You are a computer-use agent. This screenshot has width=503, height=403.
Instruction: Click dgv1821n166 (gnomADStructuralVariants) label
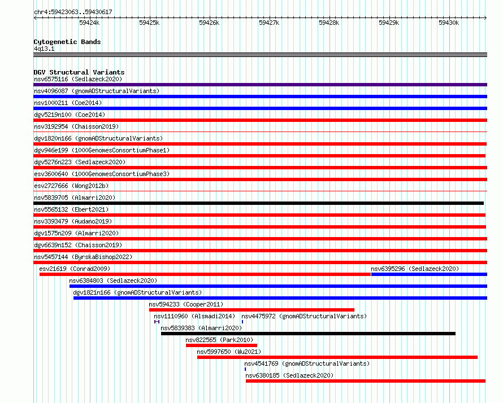coord(137,292)
